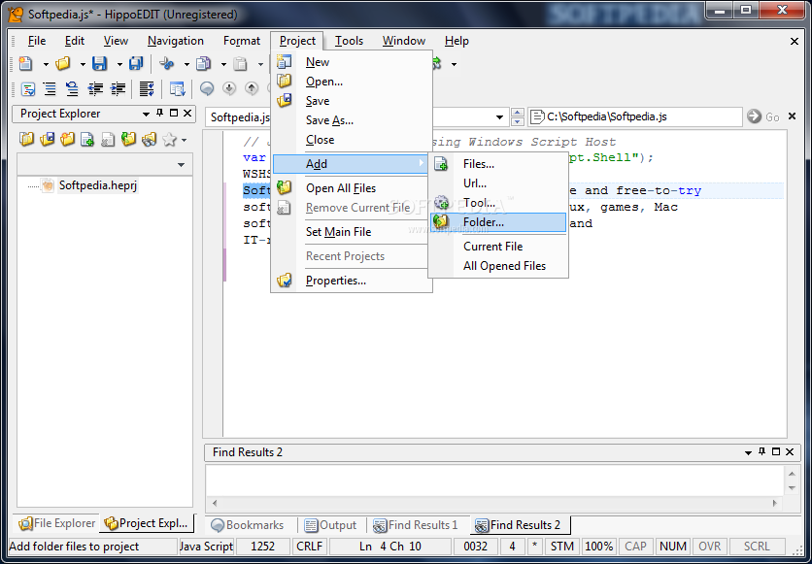Viewport: 812px width, 564px height.
Task: Click the Save floppy disk toolbar icon
Action: coord(99,64)
